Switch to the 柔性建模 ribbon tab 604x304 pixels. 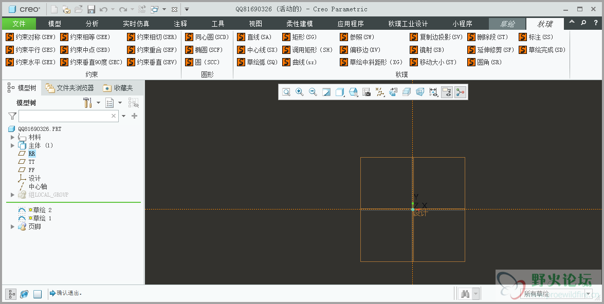(x=300, y=24)
